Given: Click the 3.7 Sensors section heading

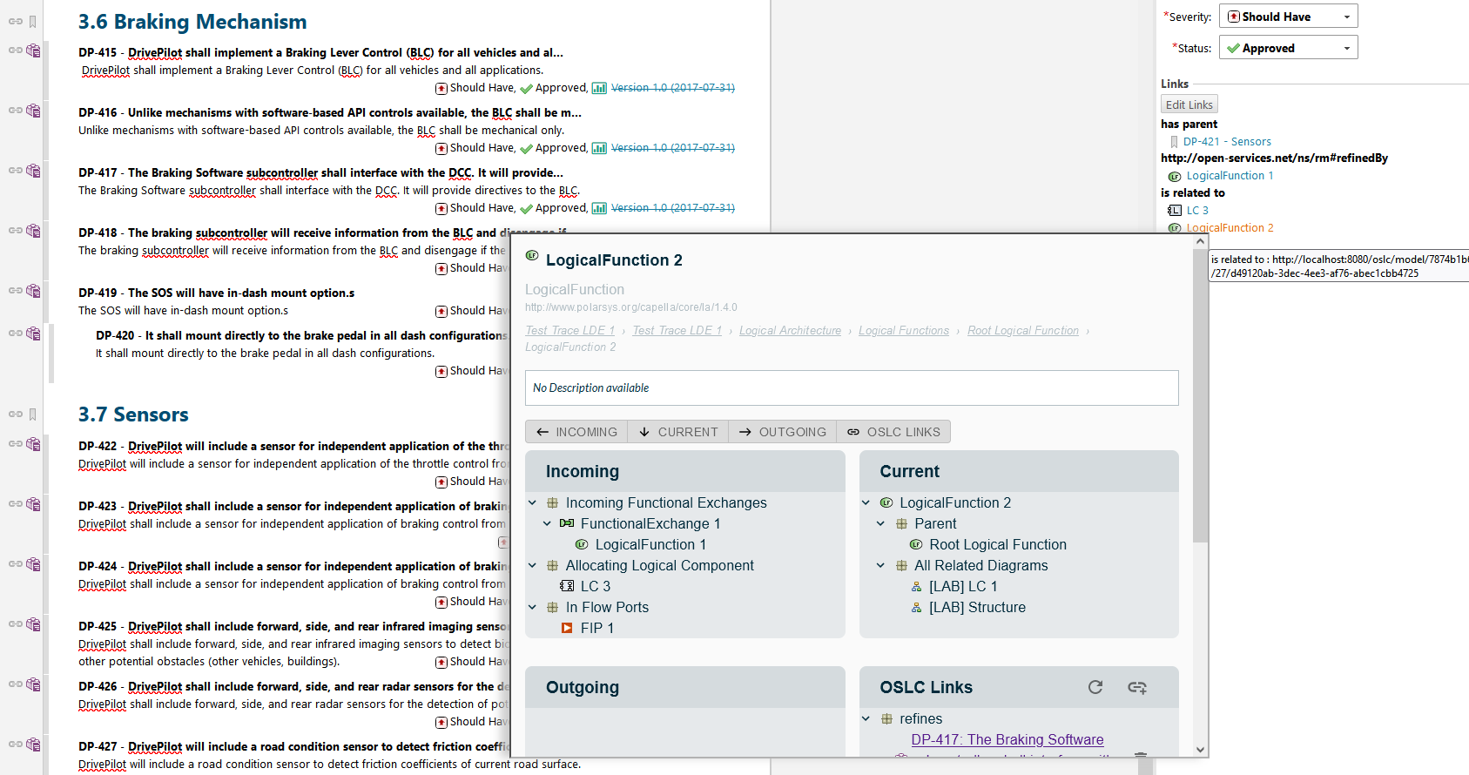Looking at the screenshot, I should pos(133,414).
